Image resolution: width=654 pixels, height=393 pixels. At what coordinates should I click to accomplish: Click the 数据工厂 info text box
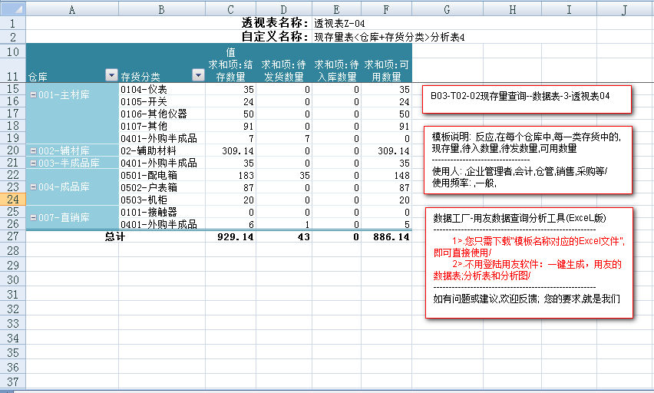click(x=530, y=261)
